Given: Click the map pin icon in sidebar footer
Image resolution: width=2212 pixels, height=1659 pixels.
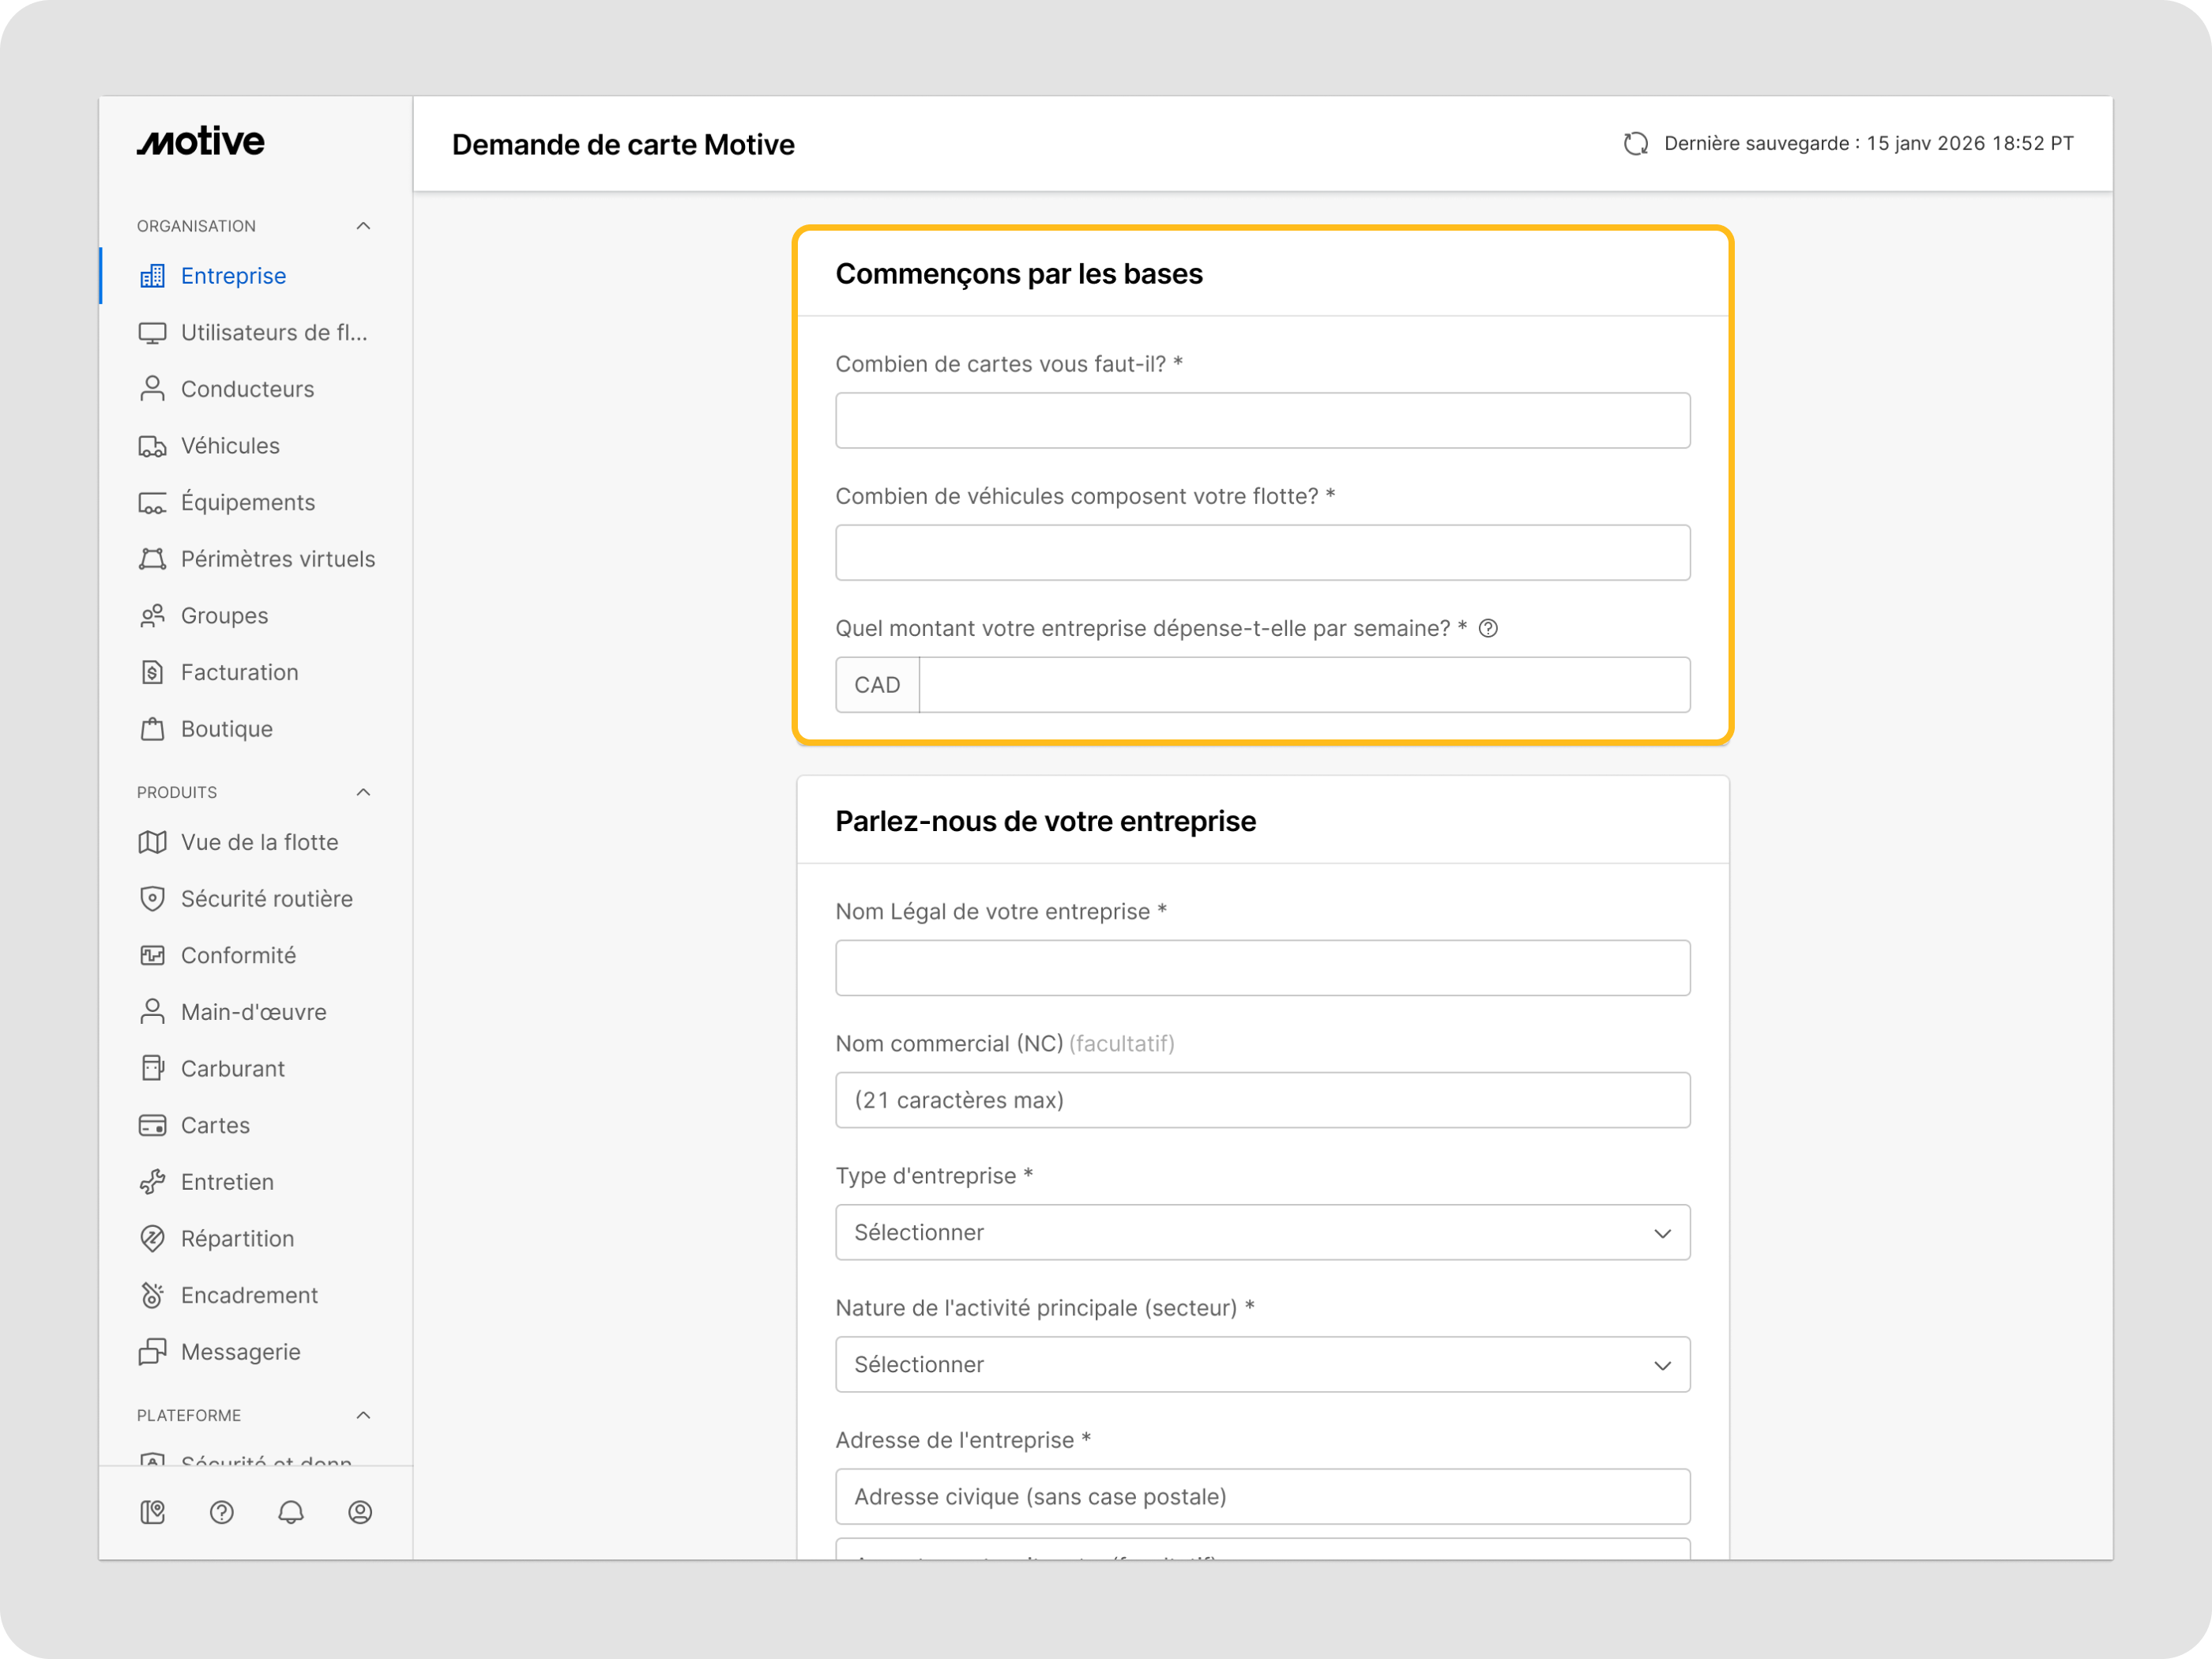Looking at the screenshot, I should [152, 1512].
